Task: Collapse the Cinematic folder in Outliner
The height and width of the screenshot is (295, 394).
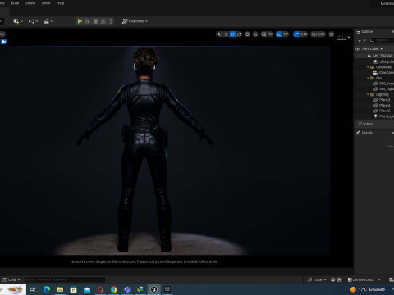Action: pyautogui.click(x=368, y=67)
